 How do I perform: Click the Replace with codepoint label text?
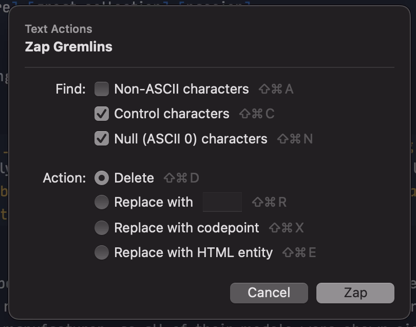pos(186,228)
